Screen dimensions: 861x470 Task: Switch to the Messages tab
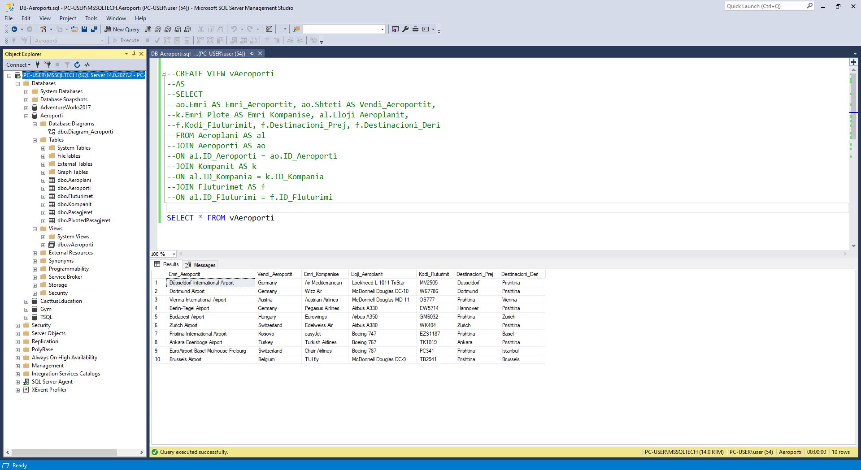tap(200, 265)
